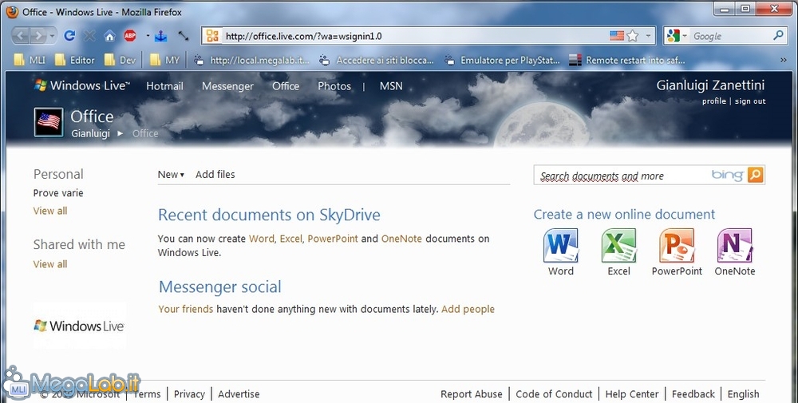Open Photos from the top navigation
This screenshot has height=403, width=798.
[x=334, y=86]
